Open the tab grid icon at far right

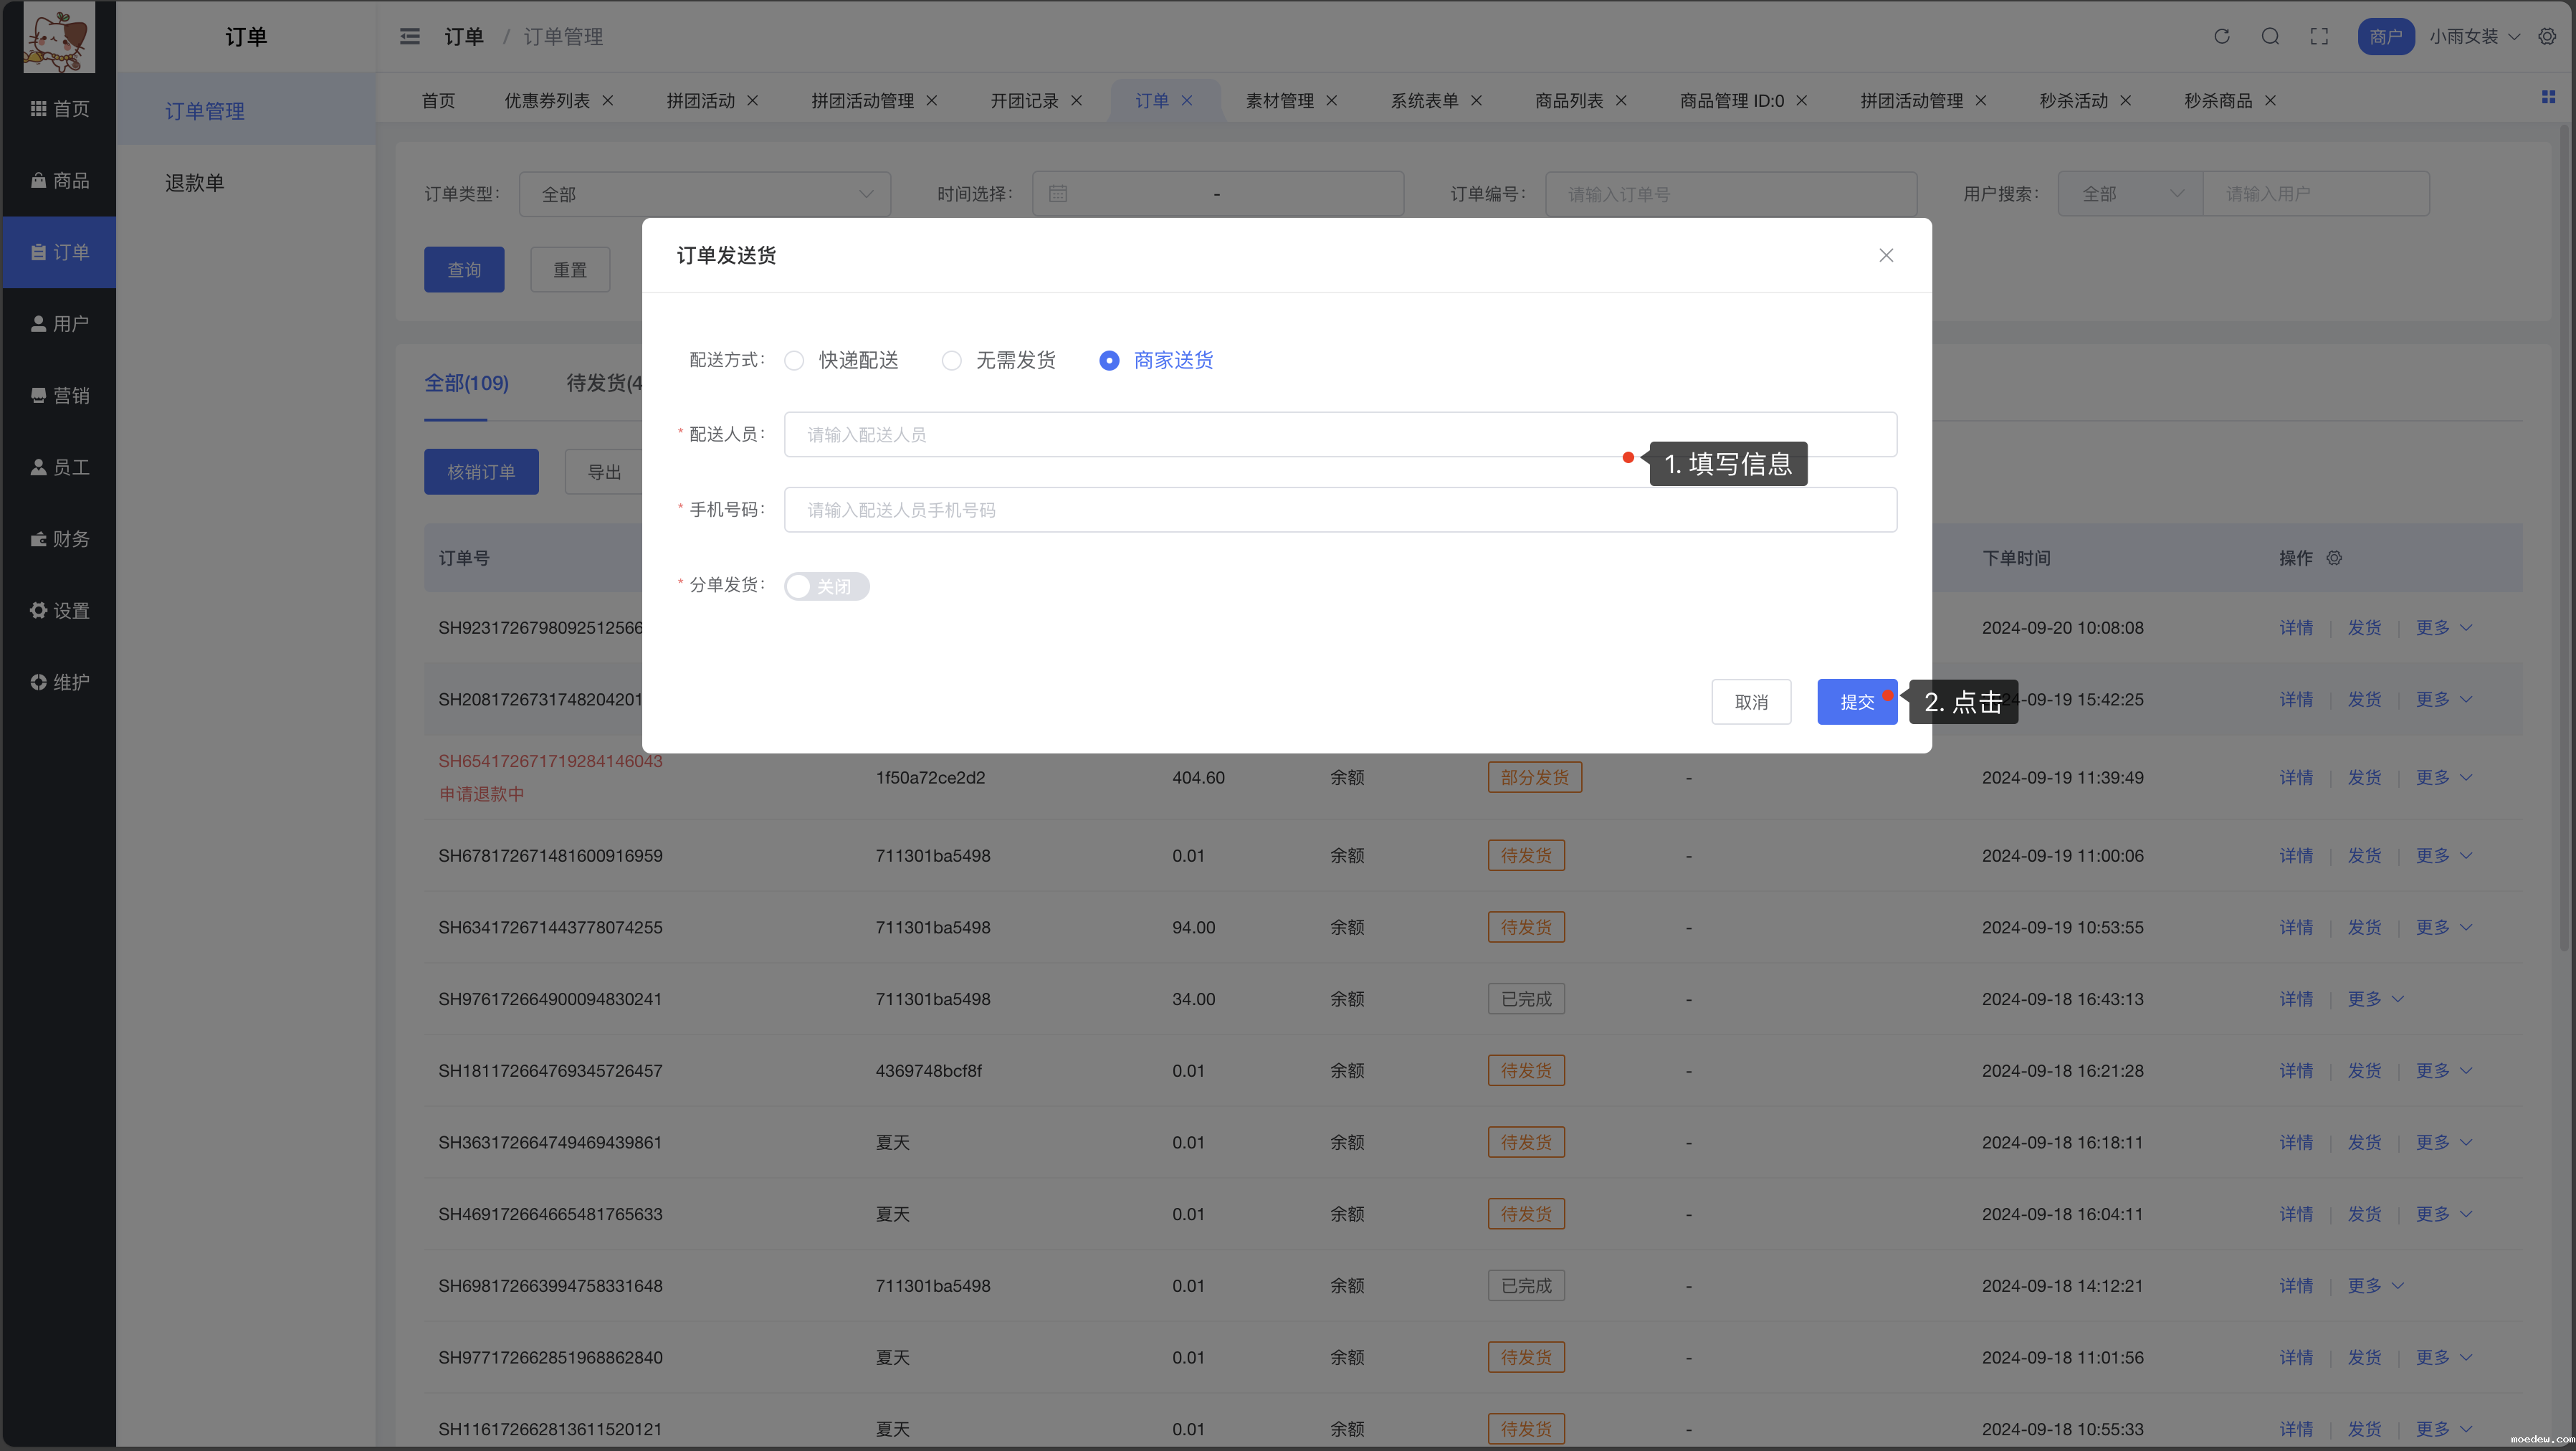(x=2548, y=97)
